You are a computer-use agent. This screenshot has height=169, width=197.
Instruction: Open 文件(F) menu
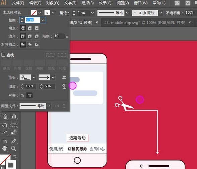coord(18,3)
